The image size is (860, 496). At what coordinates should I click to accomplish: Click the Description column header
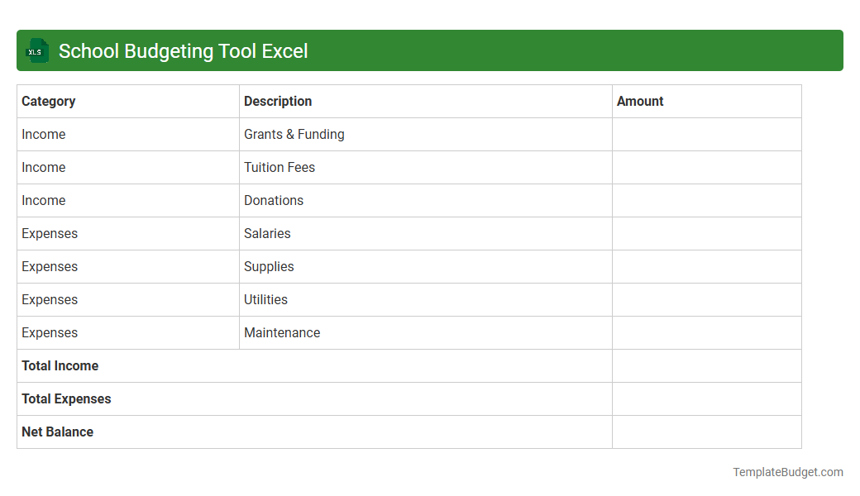pyautogui.click(x=278, y=101)
